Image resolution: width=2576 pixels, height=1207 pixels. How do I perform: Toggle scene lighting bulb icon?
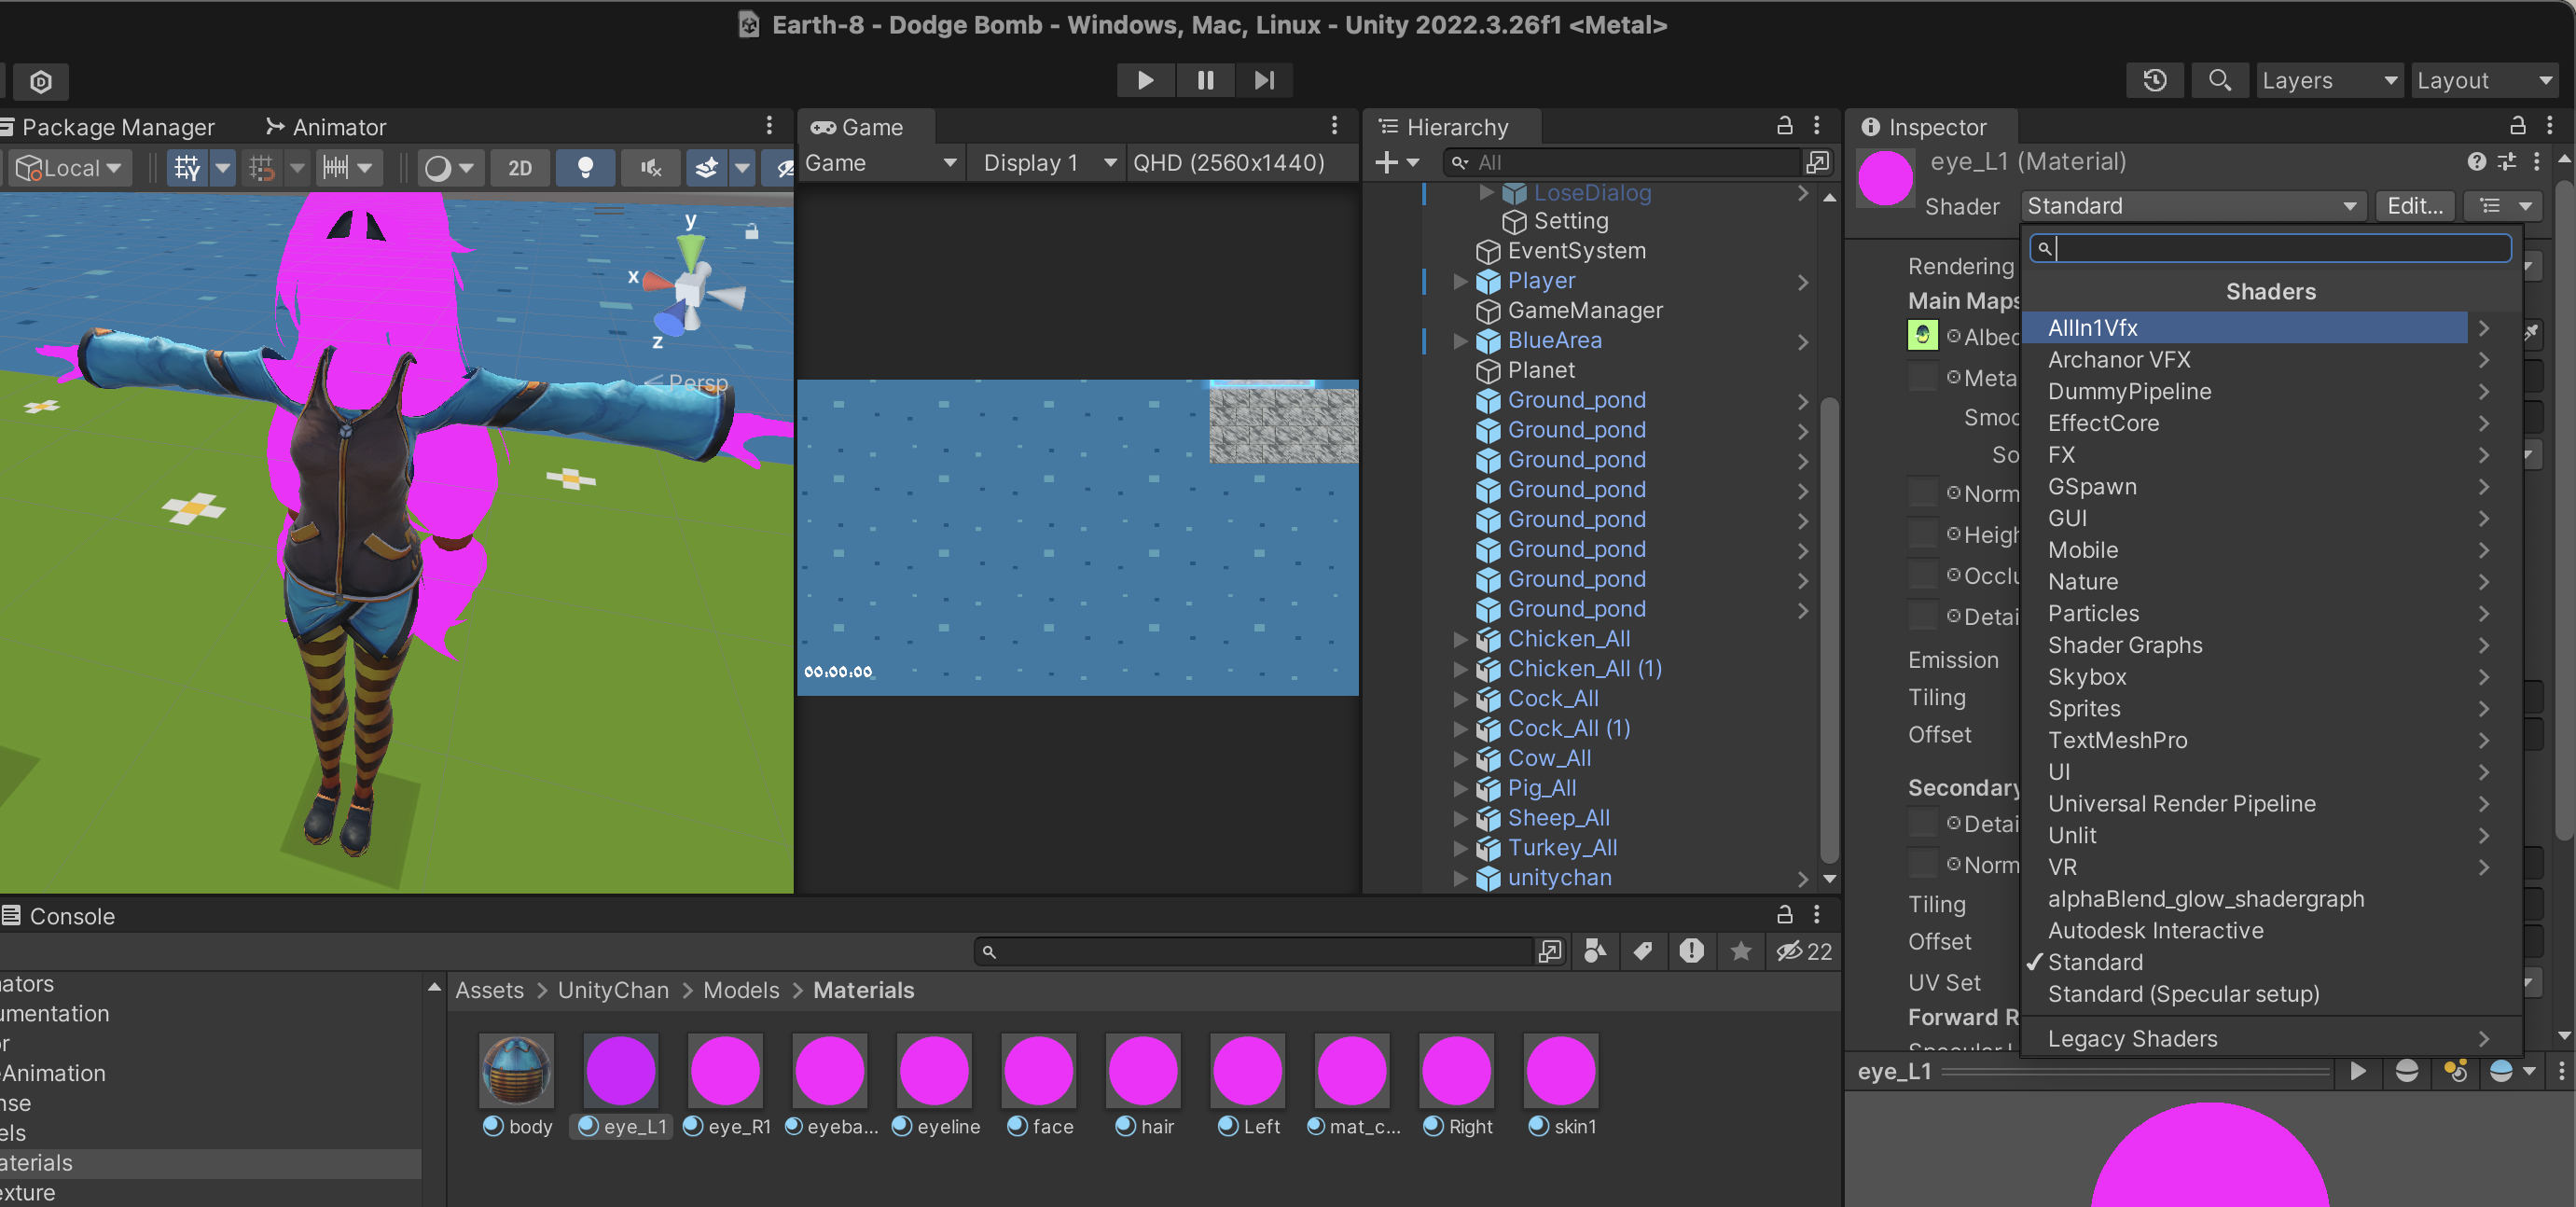586,167
